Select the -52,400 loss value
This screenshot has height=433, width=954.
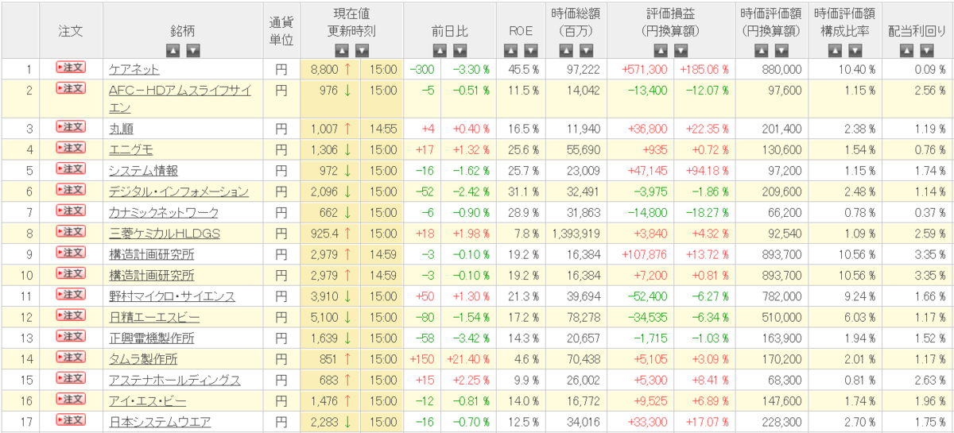(647, 296)
